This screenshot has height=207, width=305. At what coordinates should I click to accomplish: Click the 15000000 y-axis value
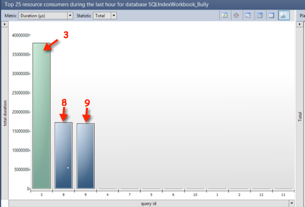click(21, 131)
